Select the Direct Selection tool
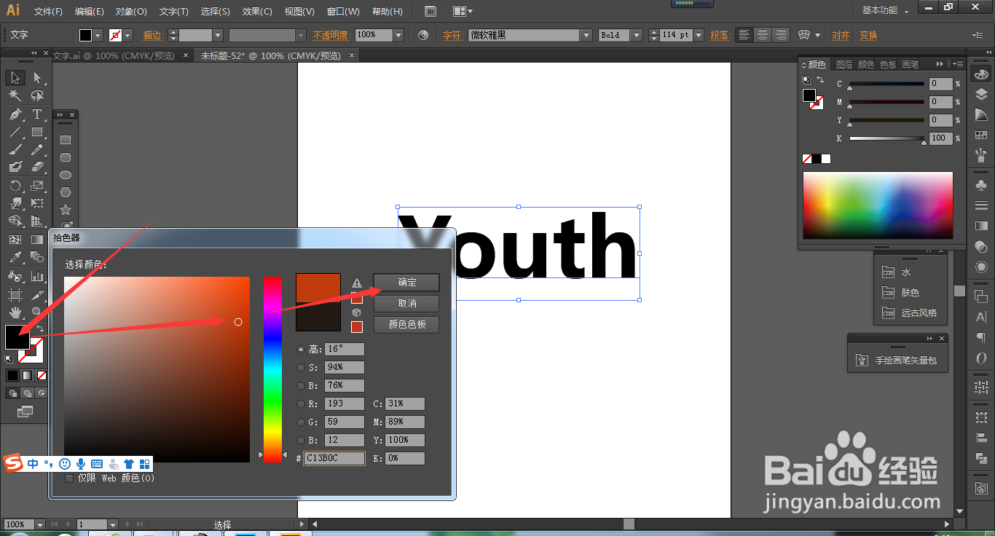Screen dimensions: 995x536 [37, 78]
